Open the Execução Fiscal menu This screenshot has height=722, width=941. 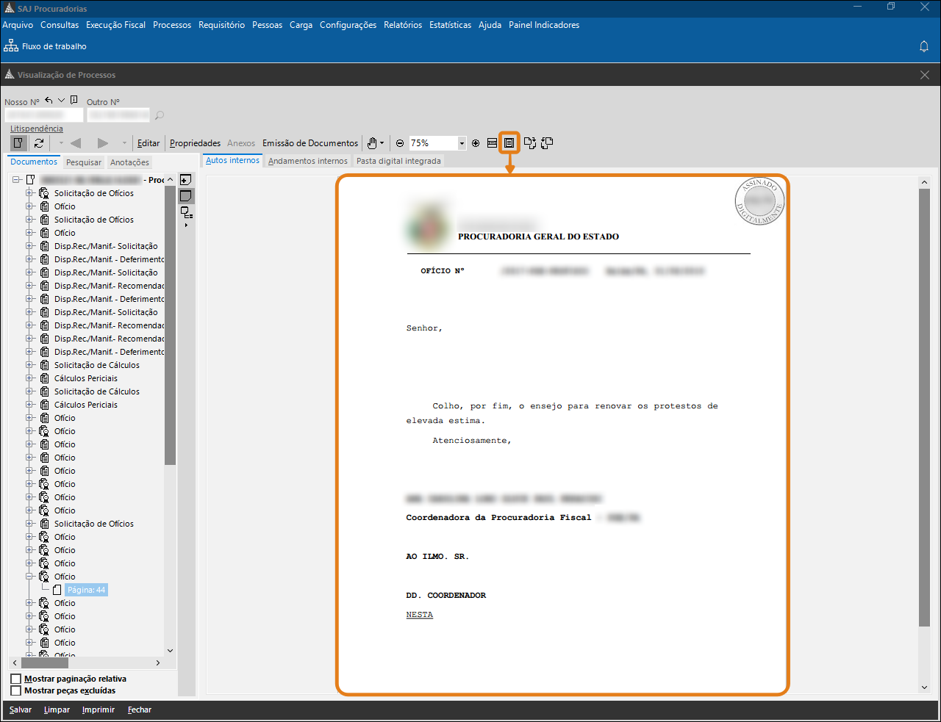pyautogui.click(x=115, y=25)
